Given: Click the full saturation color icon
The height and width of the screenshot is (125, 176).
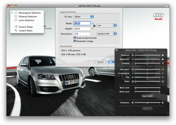Looking at the screenshot, I should coord(163,69).
